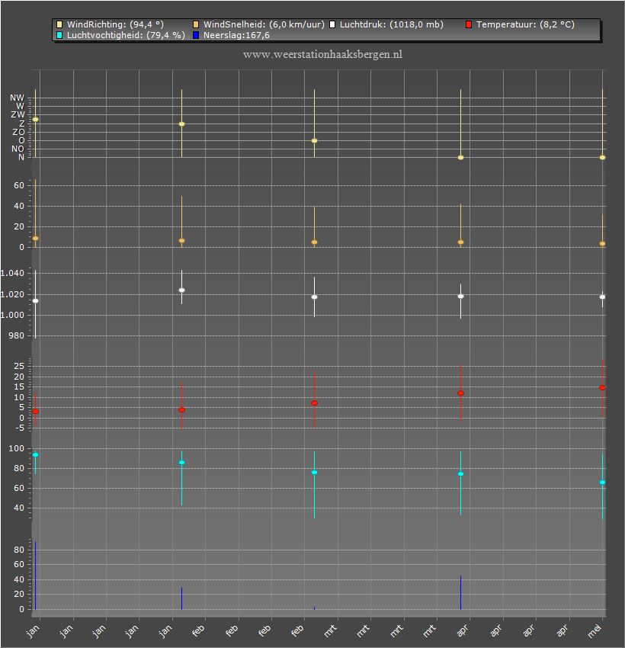Screen dimensions: 625x648
Task: Click first January wind direction data point
Action: point(36,120)
